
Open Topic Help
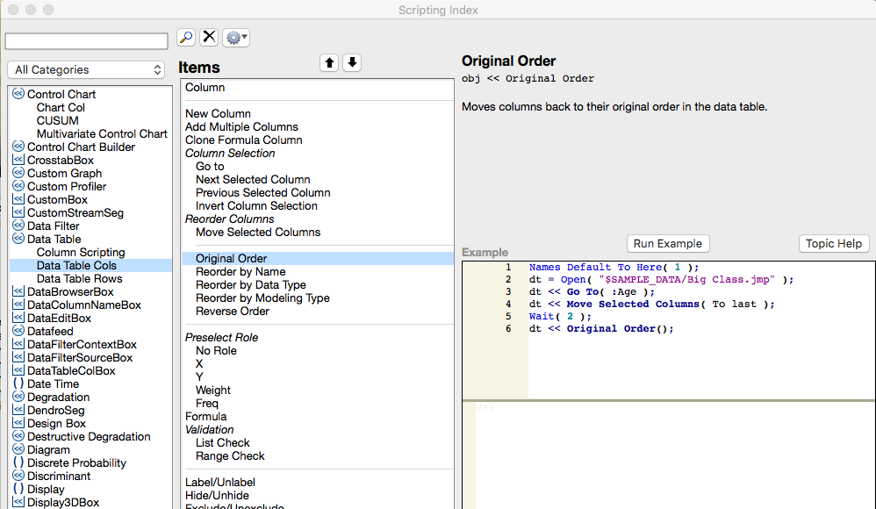tap(834, 243)
